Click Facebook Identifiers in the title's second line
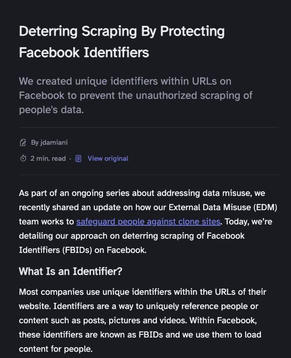Screen dimensions: 291x358 click(x=84, y=52)
